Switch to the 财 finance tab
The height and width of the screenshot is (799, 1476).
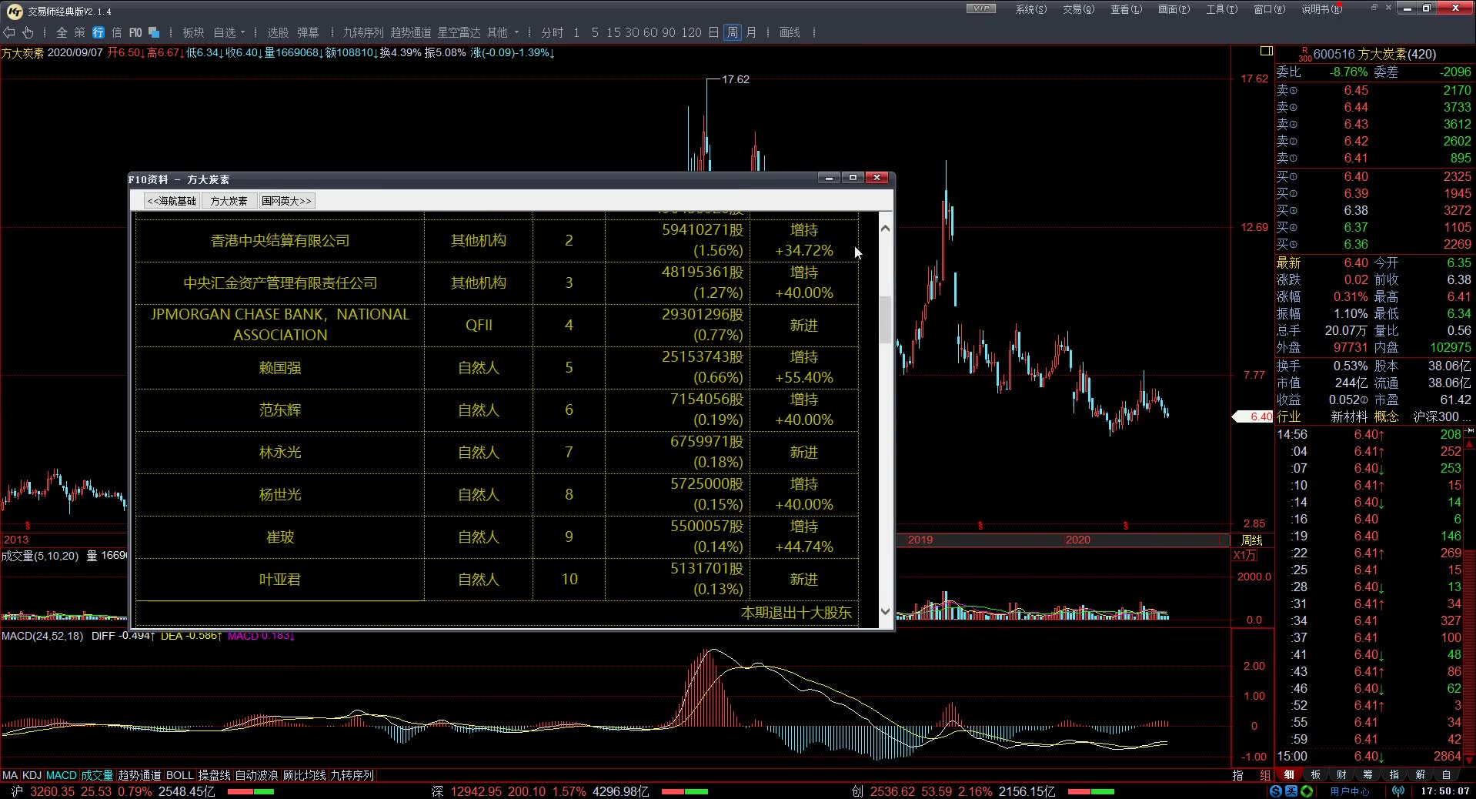pyautogui.click(x=1342, y=775)
